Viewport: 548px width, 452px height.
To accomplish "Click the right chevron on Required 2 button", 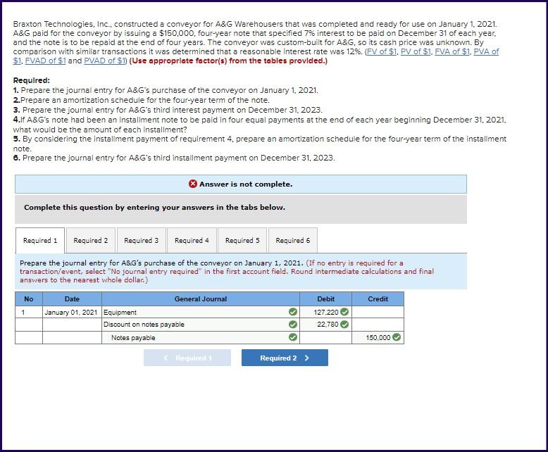I will 307,358.
